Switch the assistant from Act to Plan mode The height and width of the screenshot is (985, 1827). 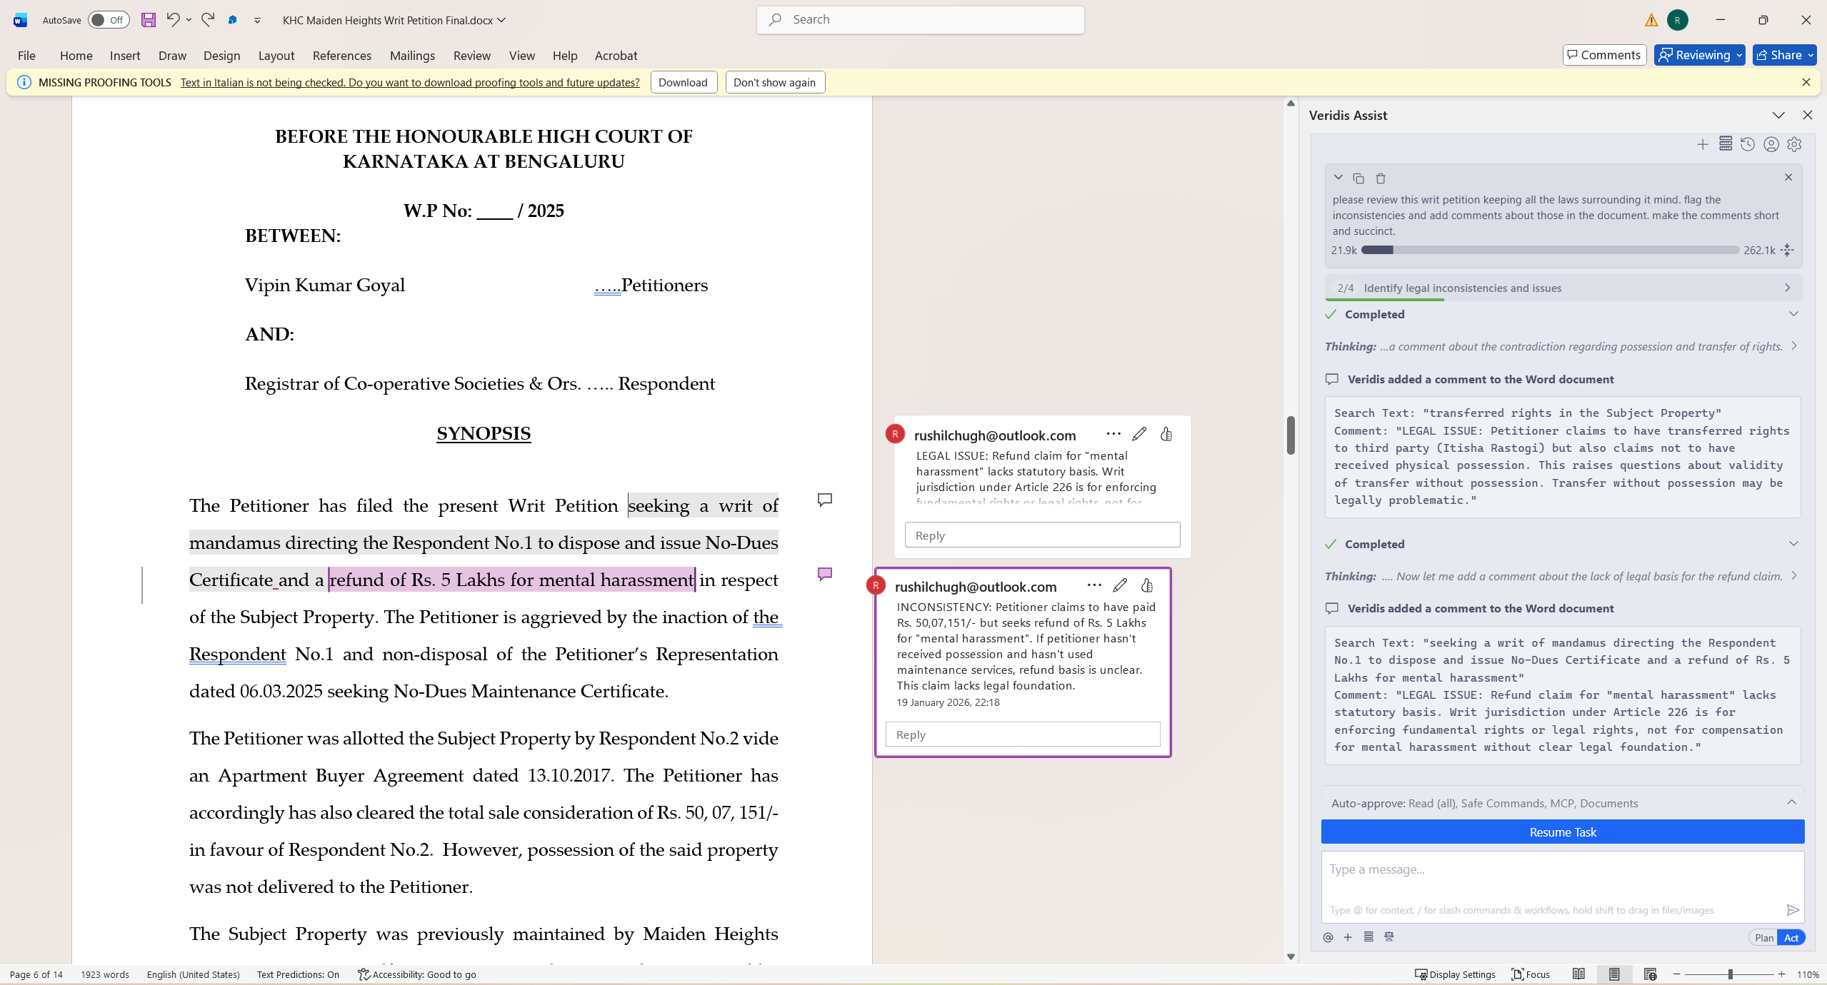tap(1763, 937)
